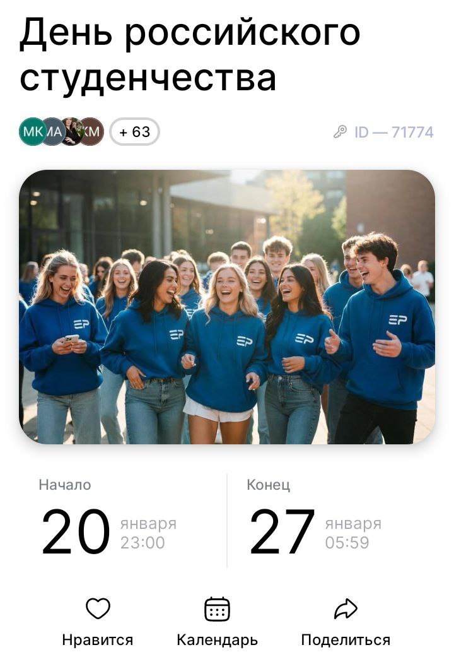Screen dimensions: 454x669
Task: Click the Поделиться label text
Action: tap(346, 640)
